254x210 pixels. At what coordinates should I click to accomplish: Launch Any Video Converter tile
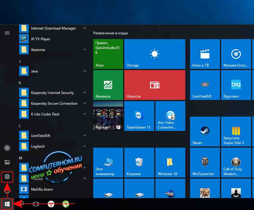[170, 116]
